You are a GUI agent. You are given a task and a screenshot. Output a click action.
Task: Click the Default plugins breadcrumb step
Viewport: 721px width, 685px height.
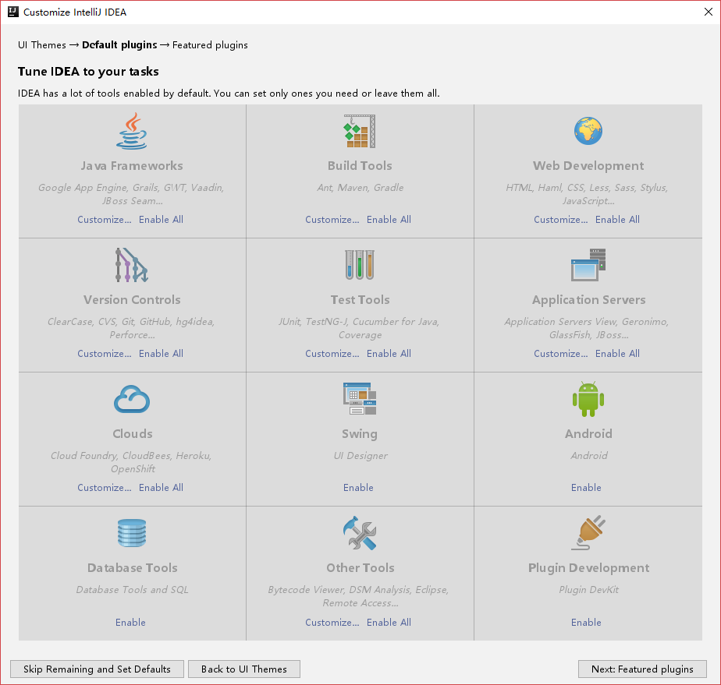[x=119, y=45]
